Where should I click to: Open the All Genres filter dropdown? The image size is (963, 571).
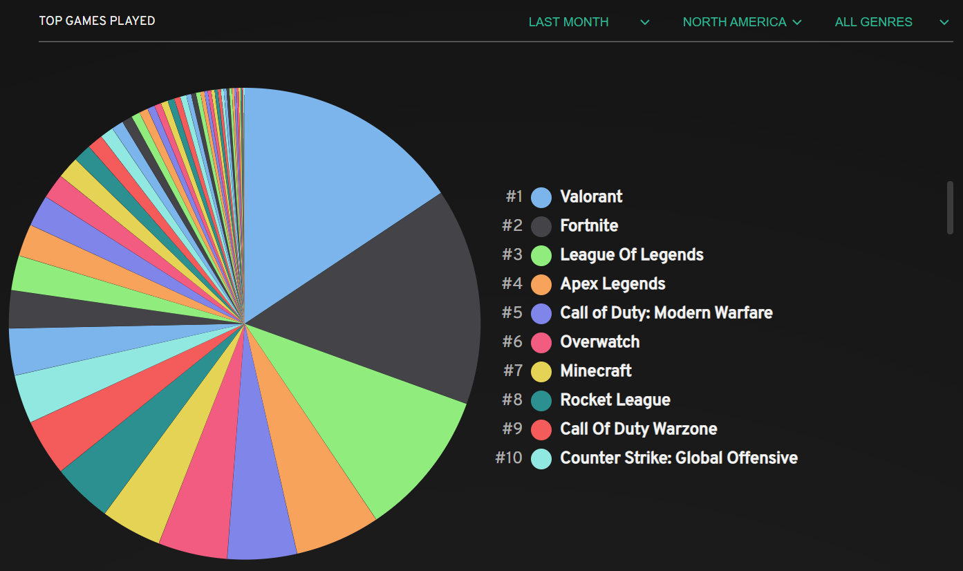pos(892,22)
